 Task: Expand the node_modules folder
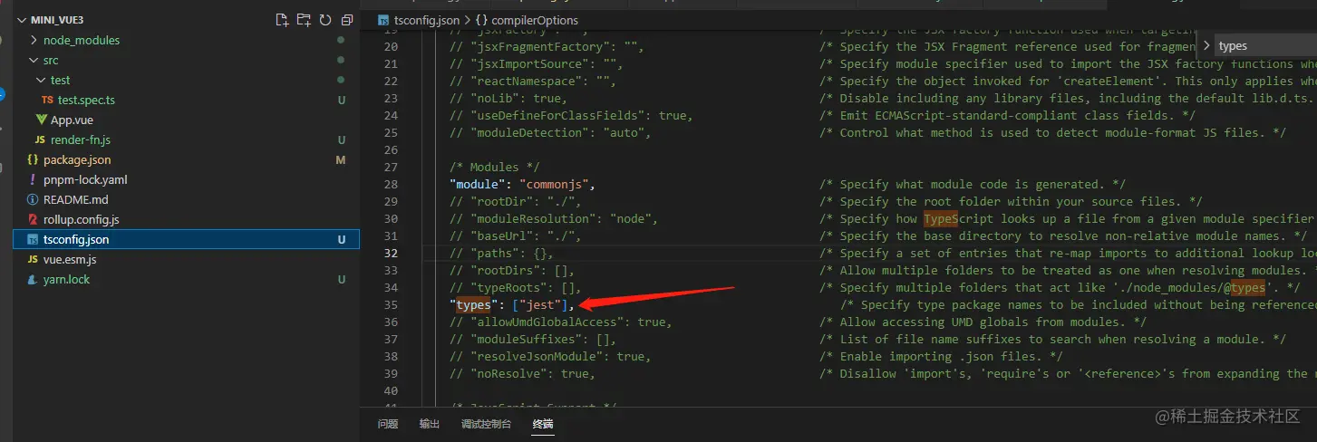pos(34,40)
